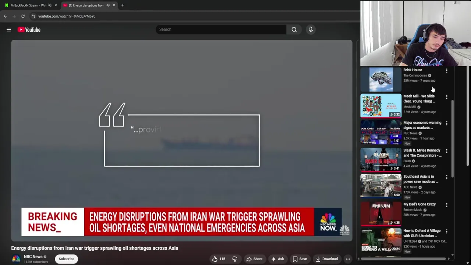Screen dimensions: 471x265
Task: Open Major economic warning signs thumbnail
Action: [x=380, y=132]
